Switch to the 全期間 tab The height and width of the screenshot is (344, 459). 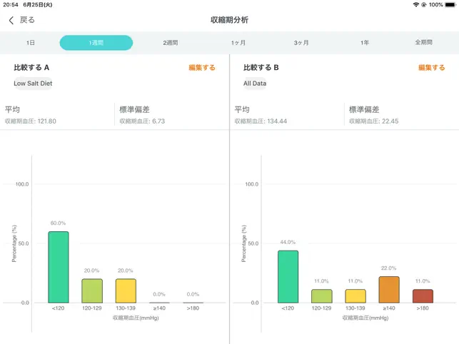[423, 42]
